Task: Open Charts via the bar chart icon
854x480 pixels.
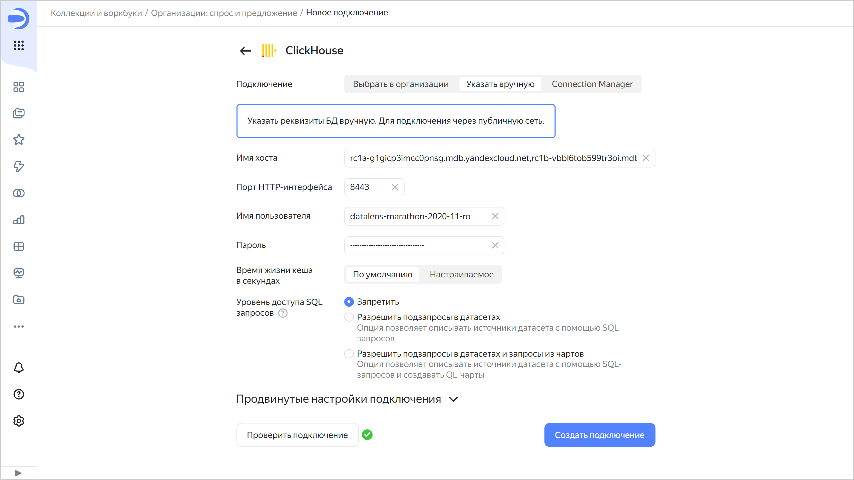Action: [18, 220]
